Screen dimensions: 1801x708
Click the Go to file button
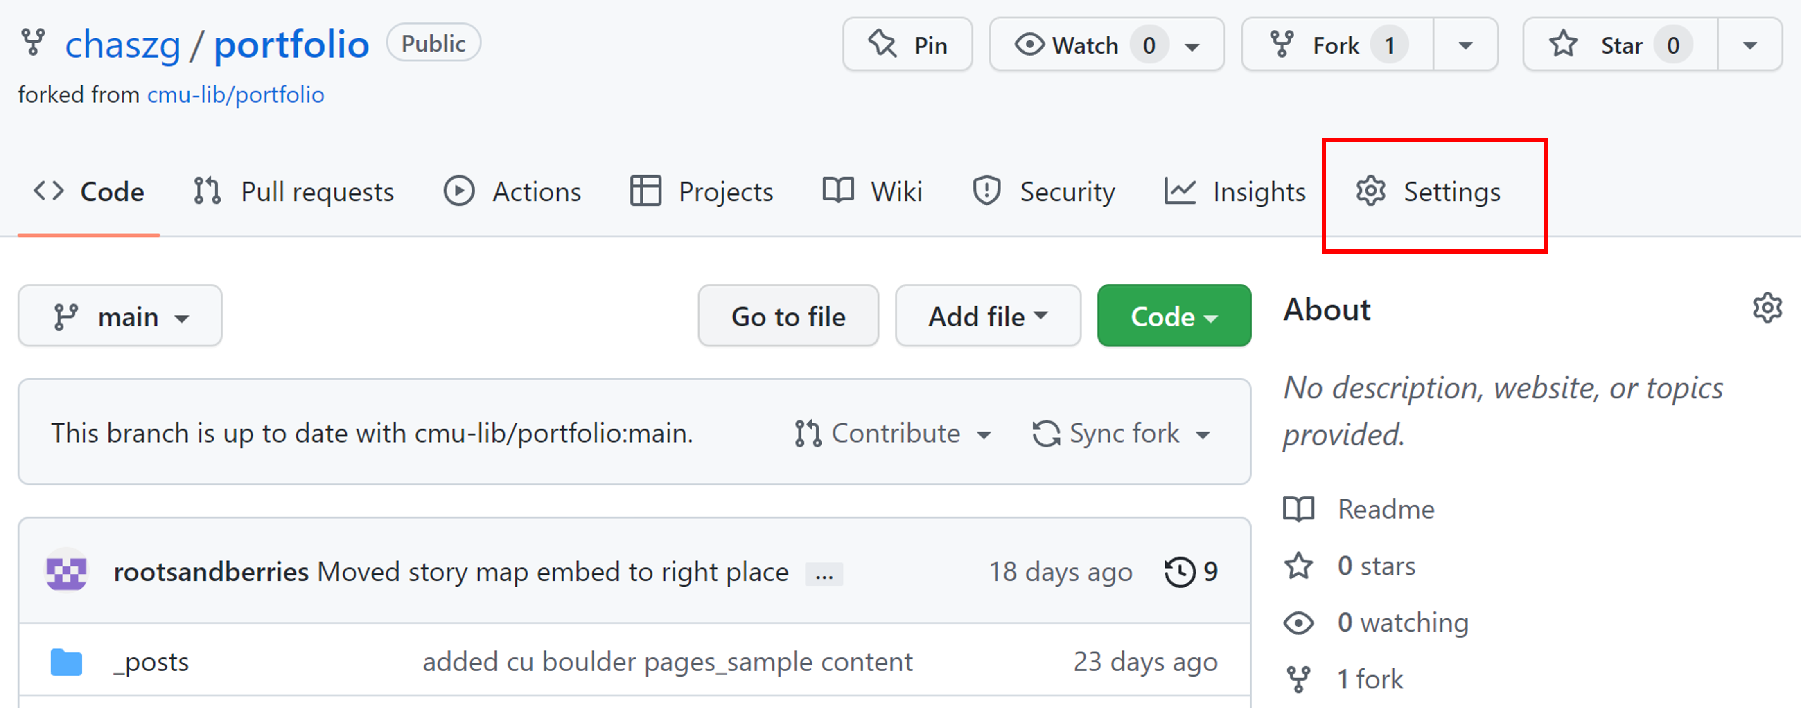tap(788, 316)
